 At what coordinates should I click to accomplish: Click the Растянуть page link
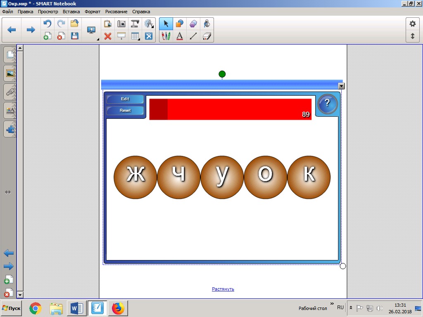coord(223,289)
